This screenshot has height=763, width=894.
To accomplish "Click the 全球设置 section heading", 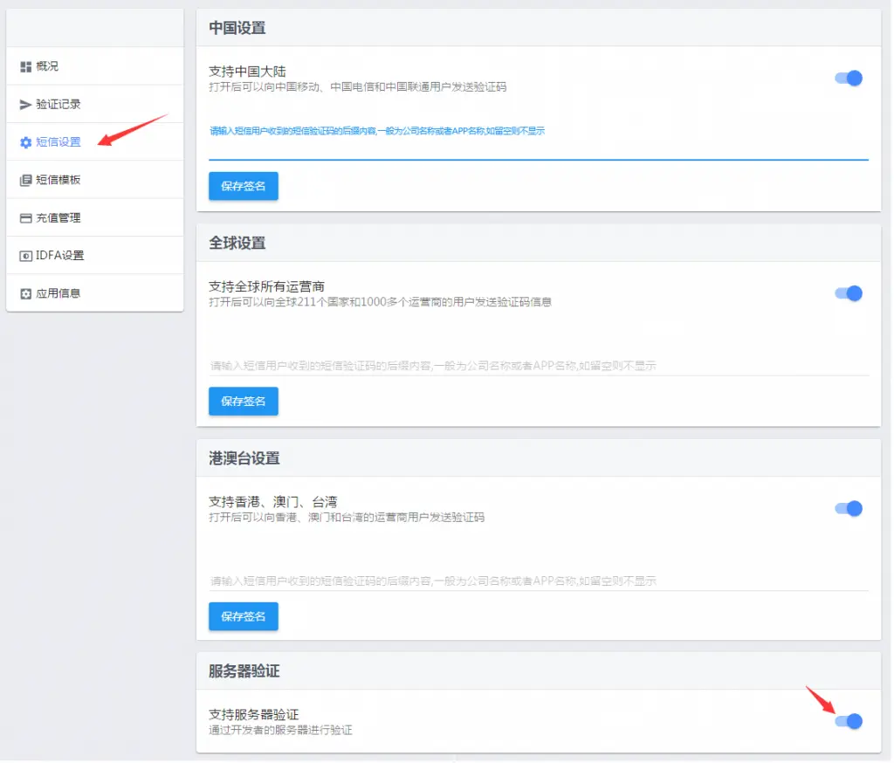I will pos(237,243).
